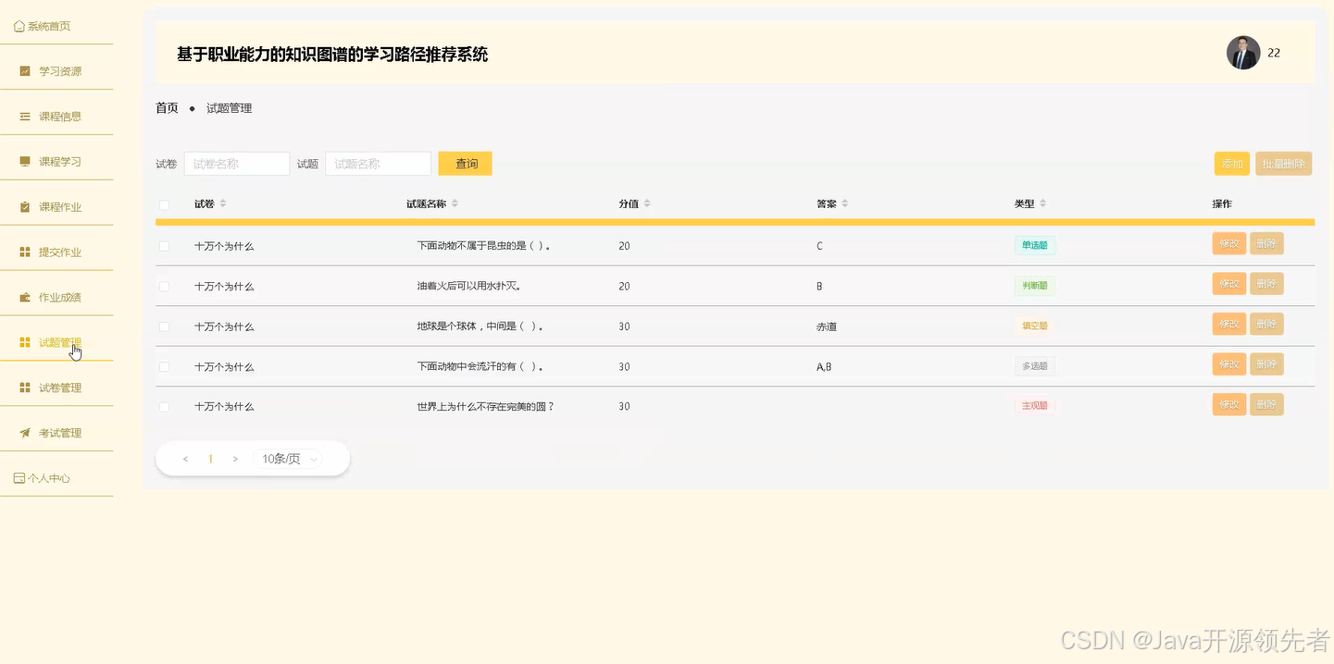
Task: Select the 学习资源 sidebar icon
Action: click(x=25, y=70)
